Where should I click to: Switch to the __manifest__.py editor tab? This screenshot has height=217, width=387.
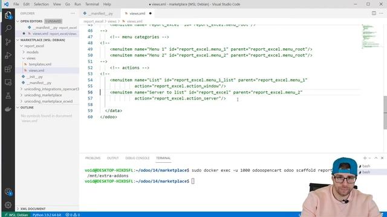click(x=100, y=13)
